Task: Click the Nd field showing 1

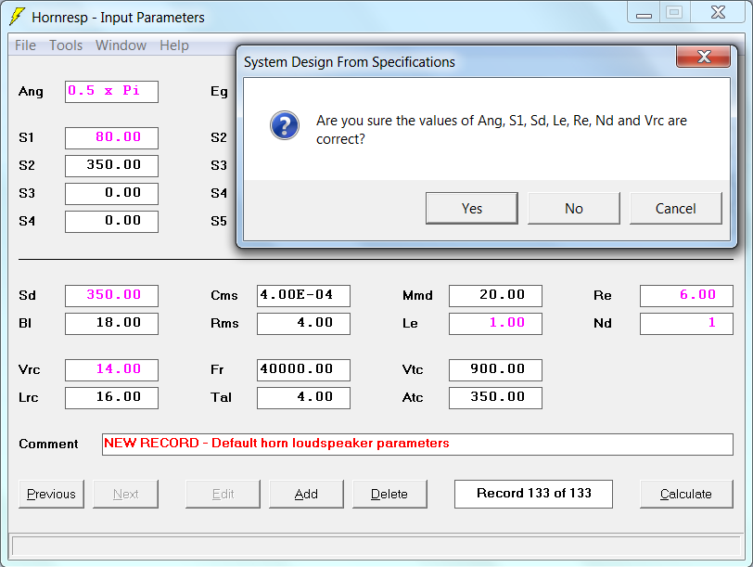Action: click(x=687, y=323)
